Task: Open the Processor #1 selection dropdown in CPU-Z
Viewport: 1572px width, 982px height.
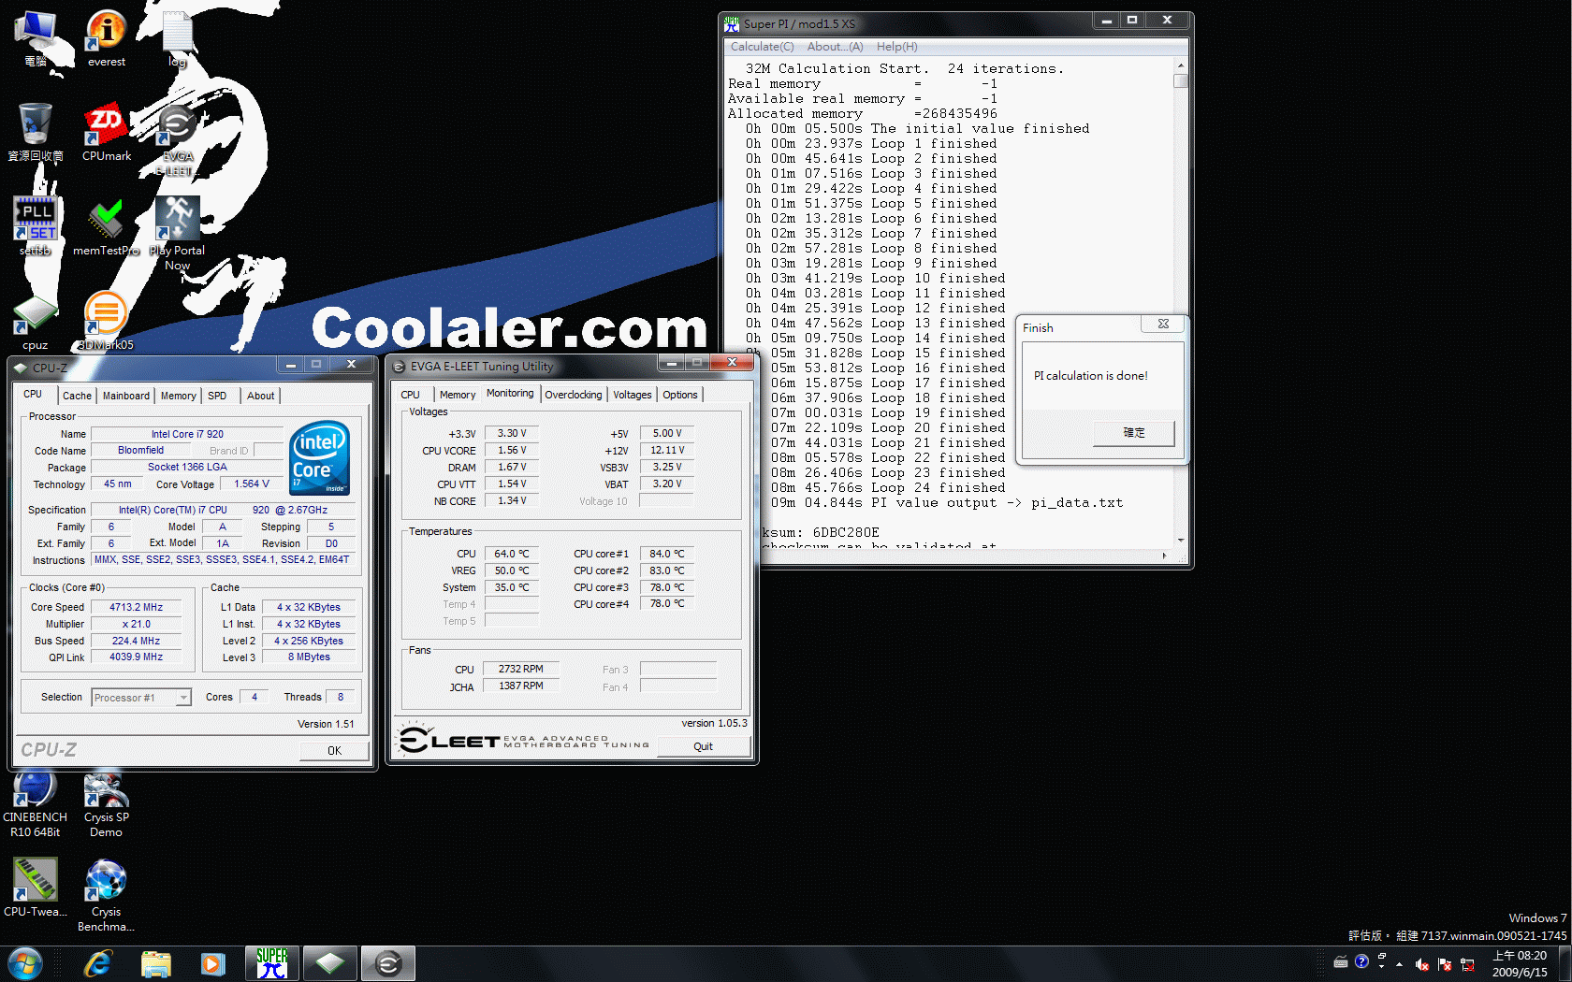Action: coord(141,698)
